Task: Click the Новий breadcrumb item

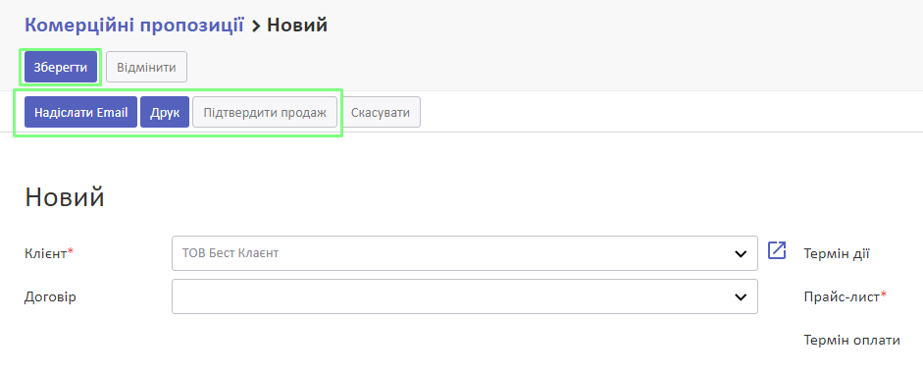Action: click(297, 25)
